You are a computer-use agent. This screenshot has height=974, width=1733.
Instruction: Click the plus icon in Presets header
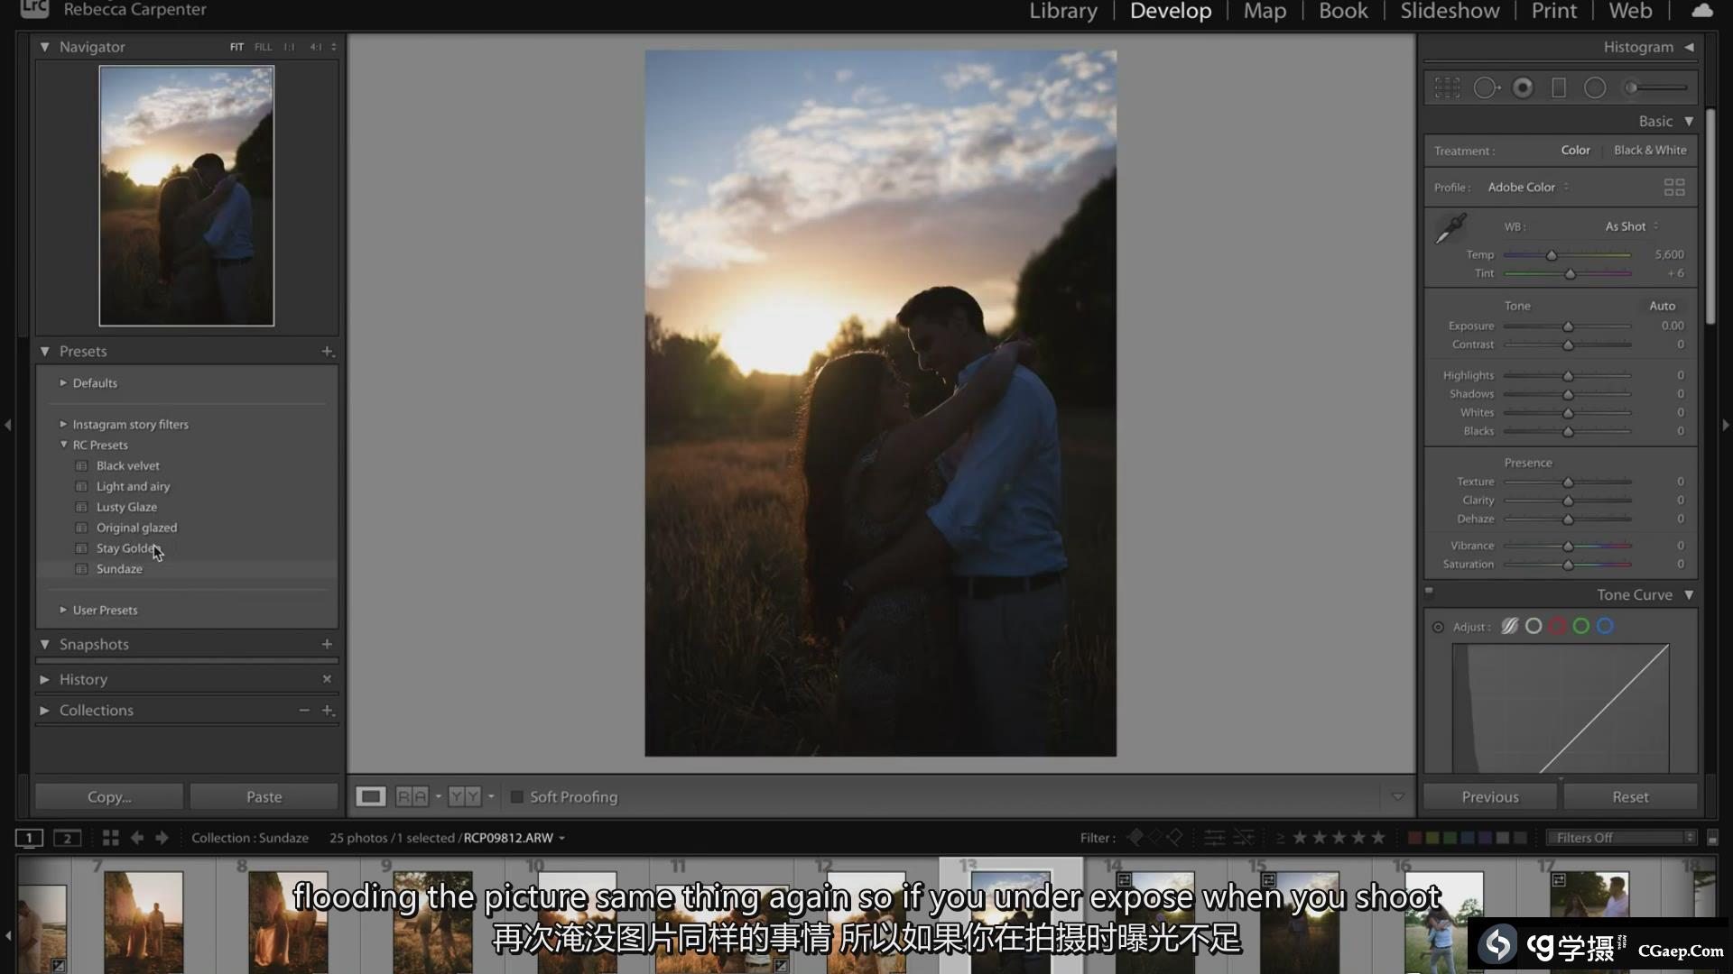tap(327, 352)
